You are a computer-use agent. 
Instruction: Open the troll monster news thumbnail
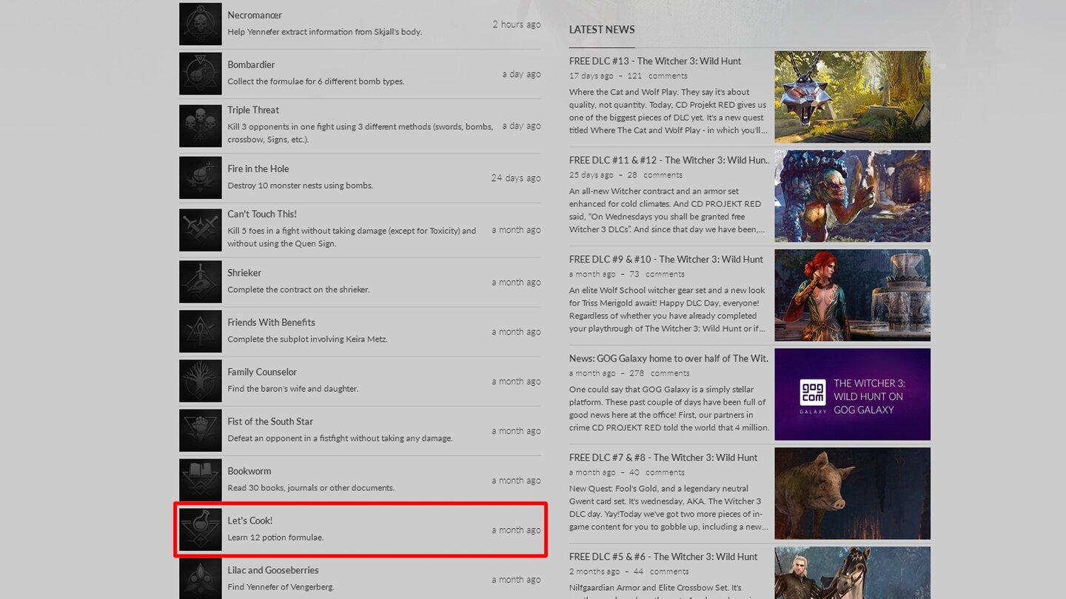(852, 196)
